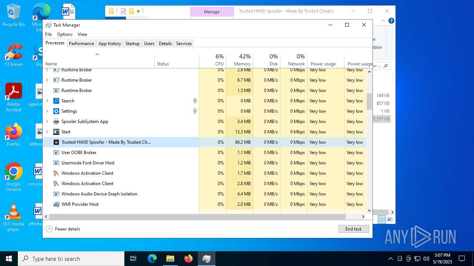Image resolution: width=474 pixels, height=266 pixels.
Task: Show hidden system tray icons
Action: (x=390, y=259)
